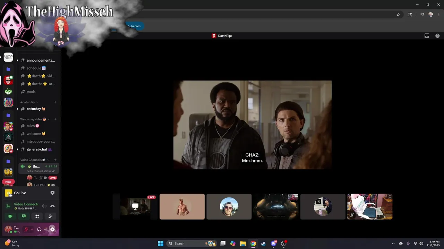Open Chrome profile avatar
This screenshot has width=444, height=249.
point(431,15)
